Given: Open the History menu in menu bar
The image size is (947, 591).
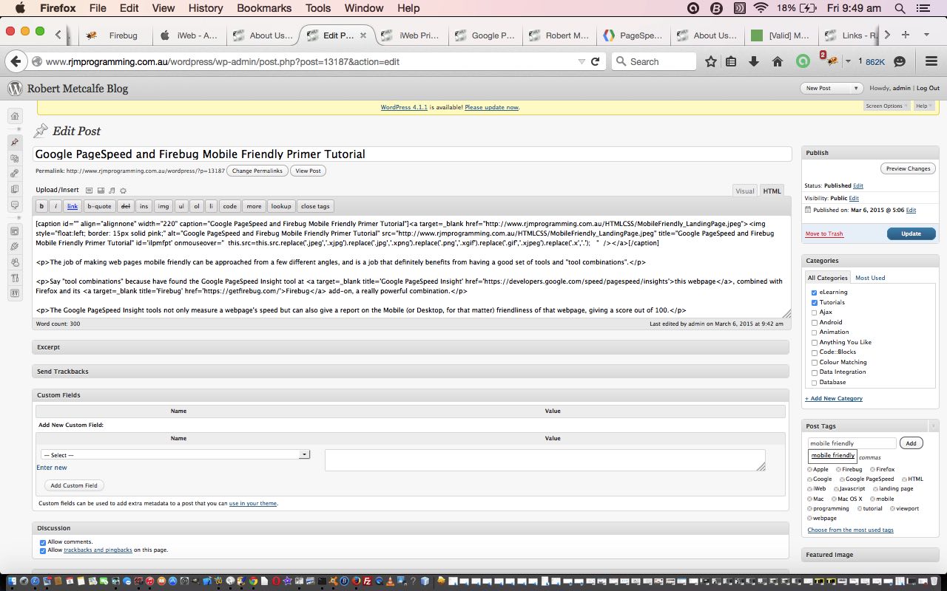Looking at the screenshot, I should 206,8.
